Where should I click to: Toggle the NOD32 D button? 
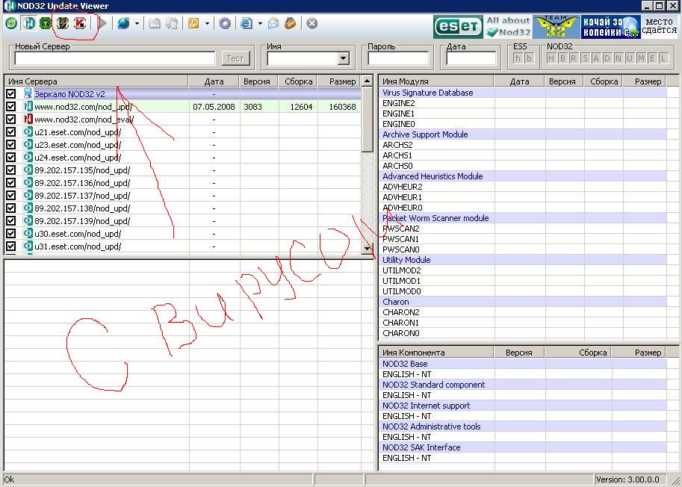tap(607, 58)
